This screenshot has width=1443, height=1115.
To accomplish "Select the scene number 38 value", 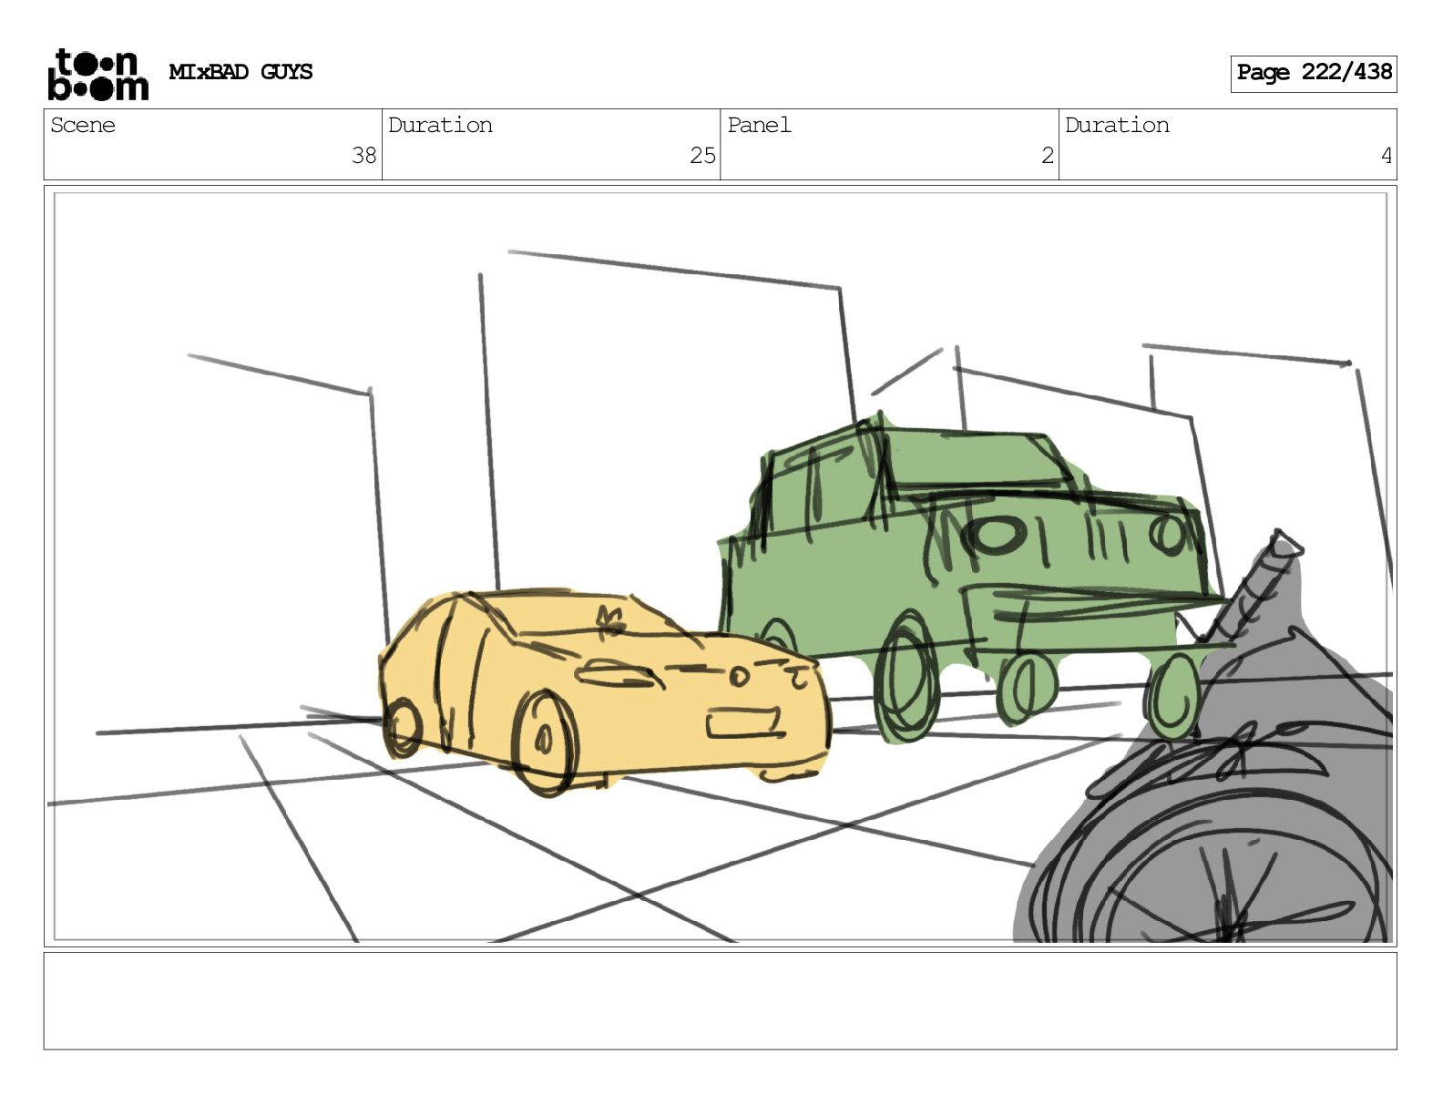I will (364, 156).
